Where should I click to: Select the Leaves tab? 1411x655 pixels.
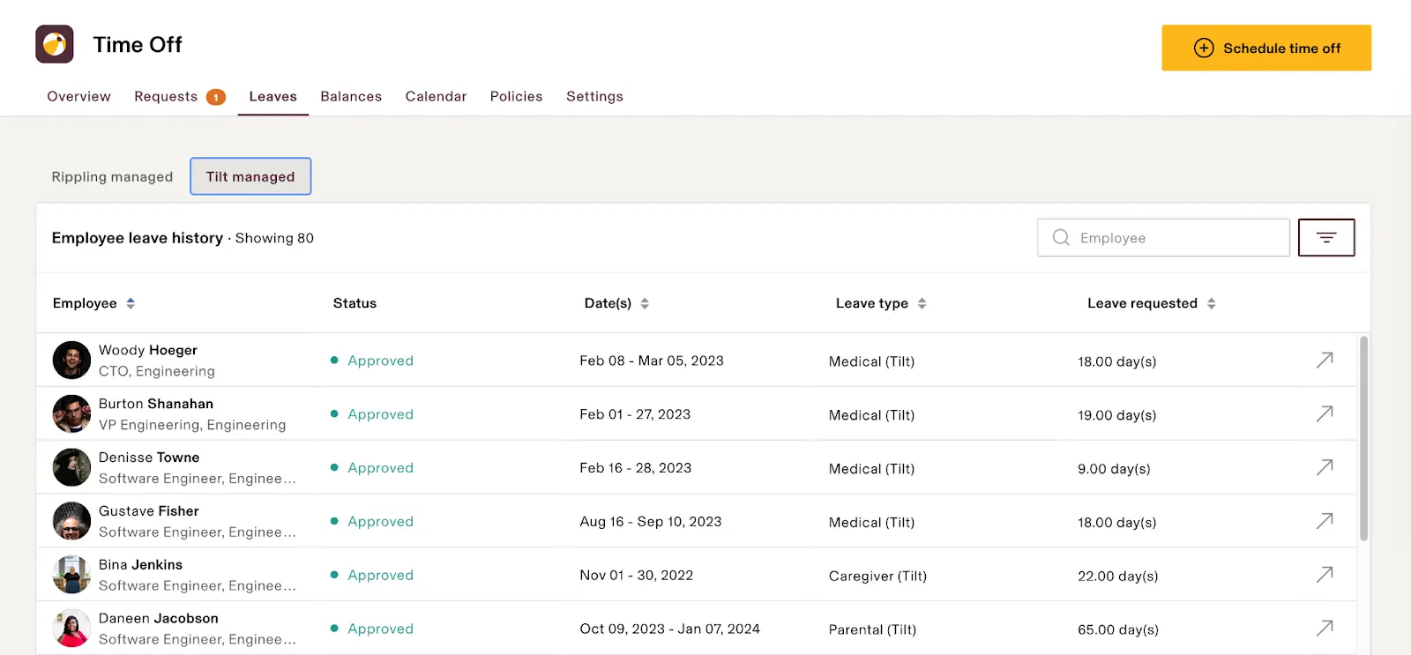click(272, 96)
